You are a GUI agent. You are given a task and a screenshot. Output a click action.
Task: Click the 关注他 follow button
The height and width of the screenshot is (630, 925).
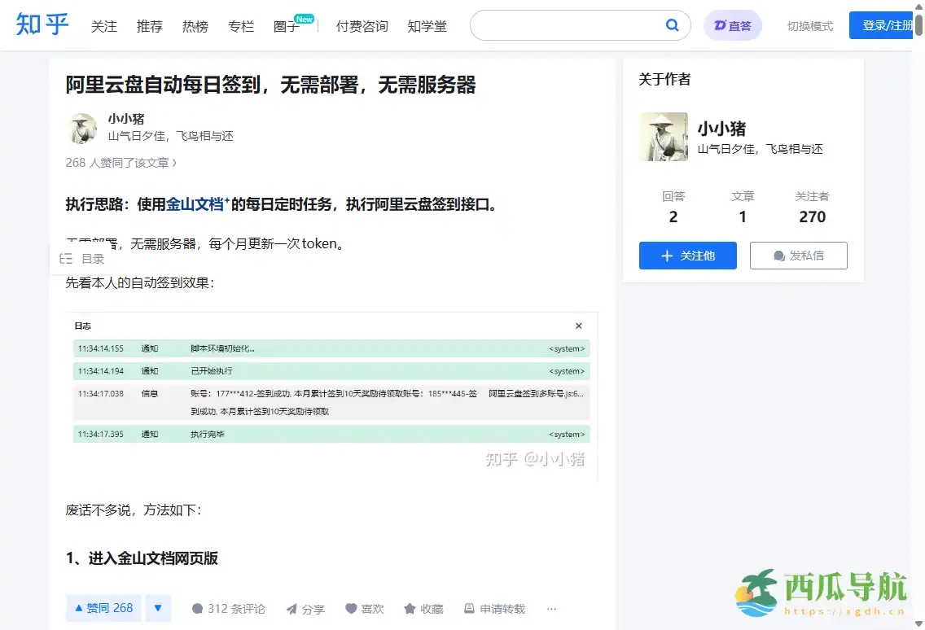[687, 255]
